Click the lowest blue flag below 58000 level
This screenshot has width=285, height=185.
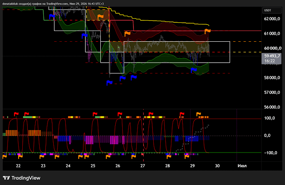109,83
